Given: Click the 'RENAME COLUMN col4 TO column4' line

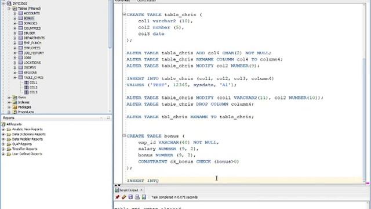Looking at the screenshot, I should 205,59.
